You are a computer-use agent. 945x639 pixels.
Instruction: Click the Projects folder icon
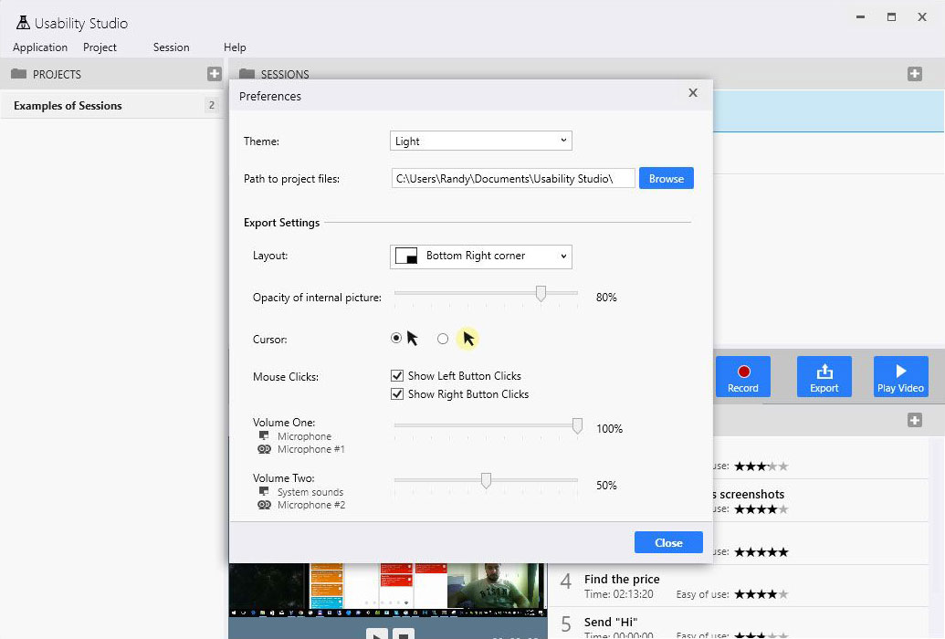point(18,74)
